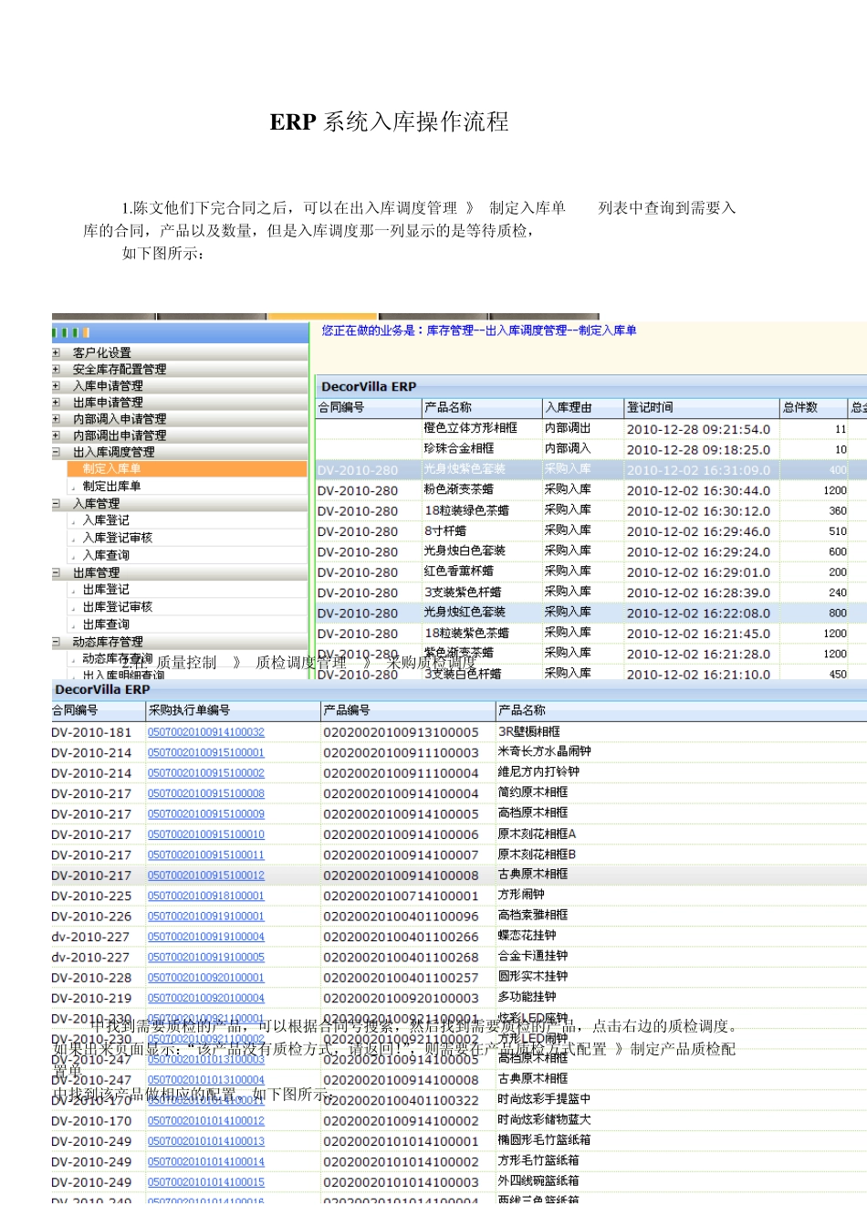
Task: Expand the 内部调出申请管理 node
Action: tap(56, 435)
